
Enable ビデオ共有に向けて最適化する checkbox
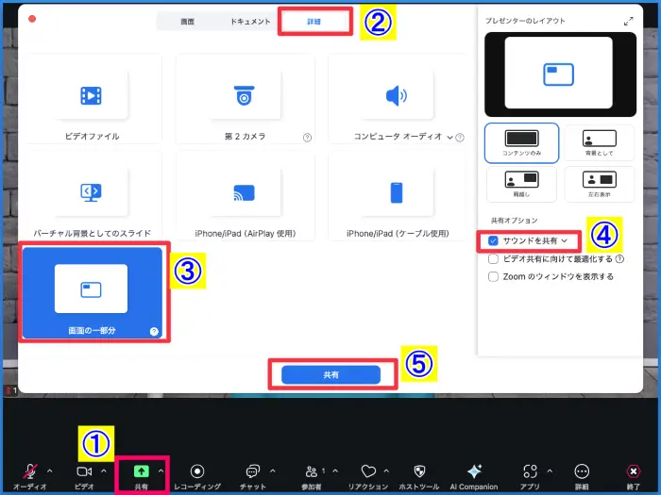tap(493, 258)
